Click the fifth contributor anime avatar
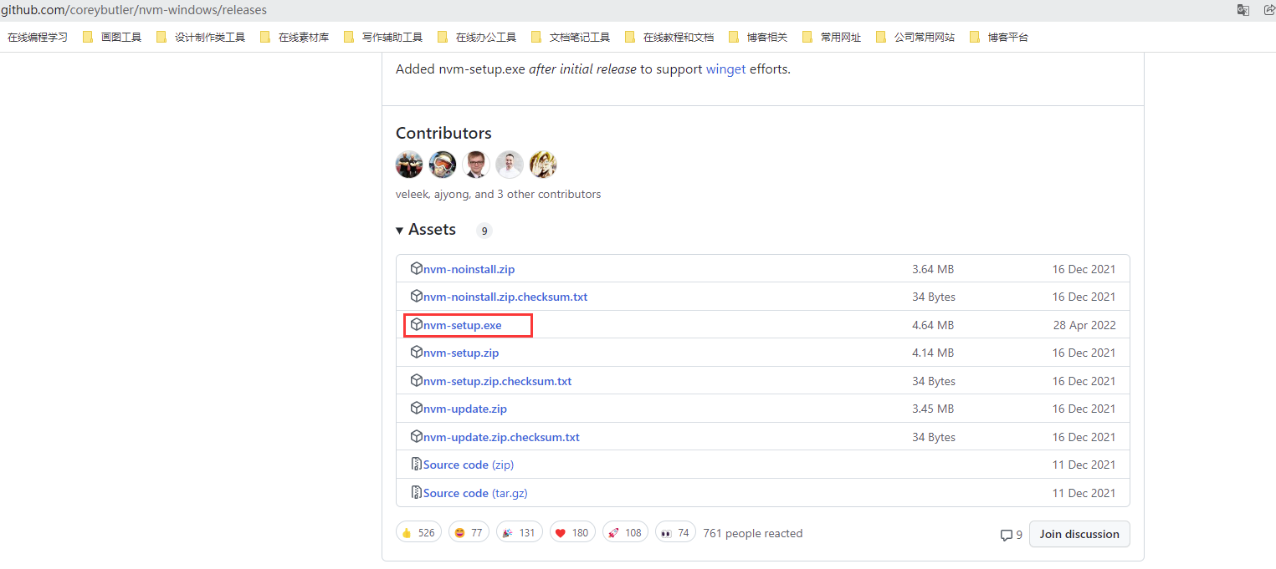 pos(543,165)
